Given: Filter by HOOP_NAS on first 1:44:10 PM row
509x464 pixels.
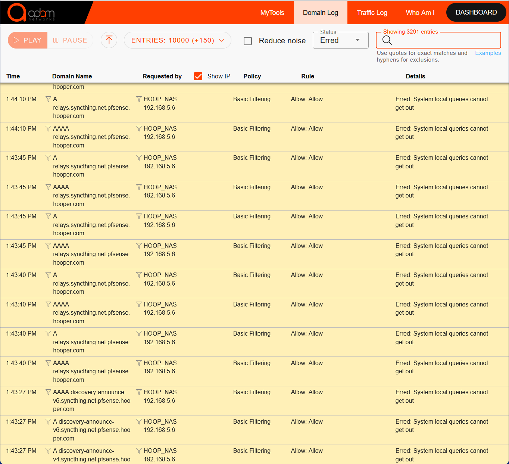Looking at the screenshot, I should pos(139,99).
